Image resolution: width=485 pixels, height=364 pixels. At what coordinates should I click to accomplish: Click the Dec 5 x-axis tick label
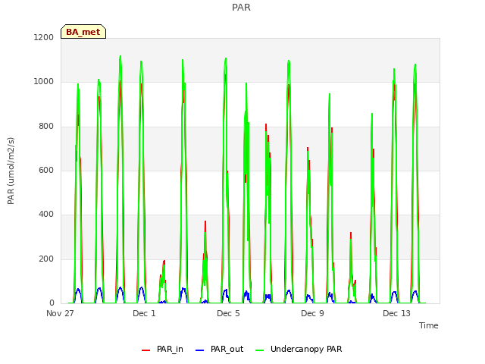click(228, 313)
